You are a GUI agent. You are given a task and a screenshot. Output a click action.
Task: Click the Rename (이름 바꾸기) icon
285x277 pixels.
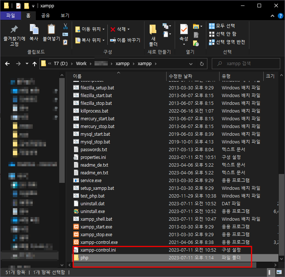click(x=113, y=40)
